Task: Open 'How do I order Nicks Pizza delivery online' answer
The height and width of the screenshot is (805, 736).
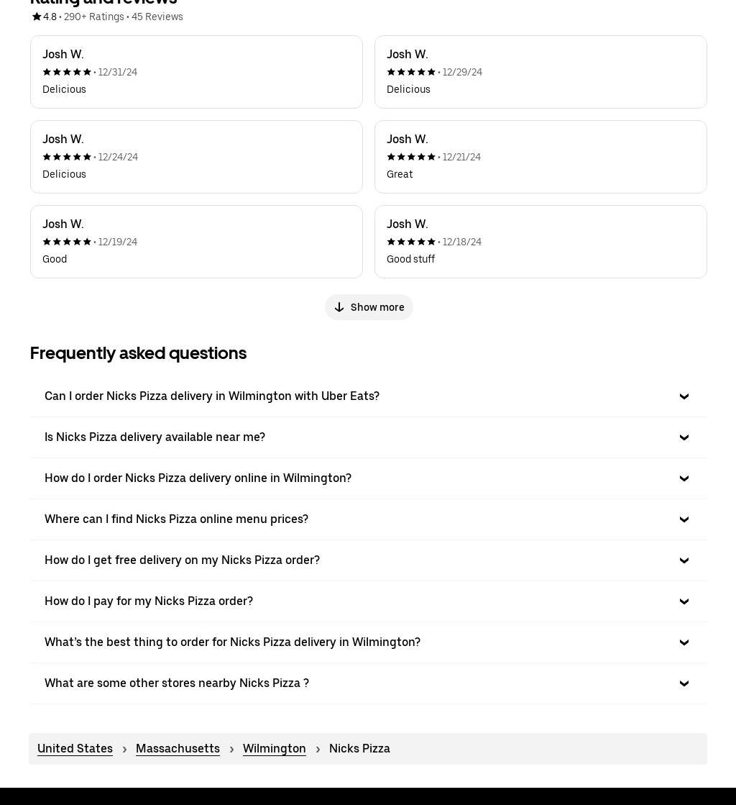Action: point(368,478)
